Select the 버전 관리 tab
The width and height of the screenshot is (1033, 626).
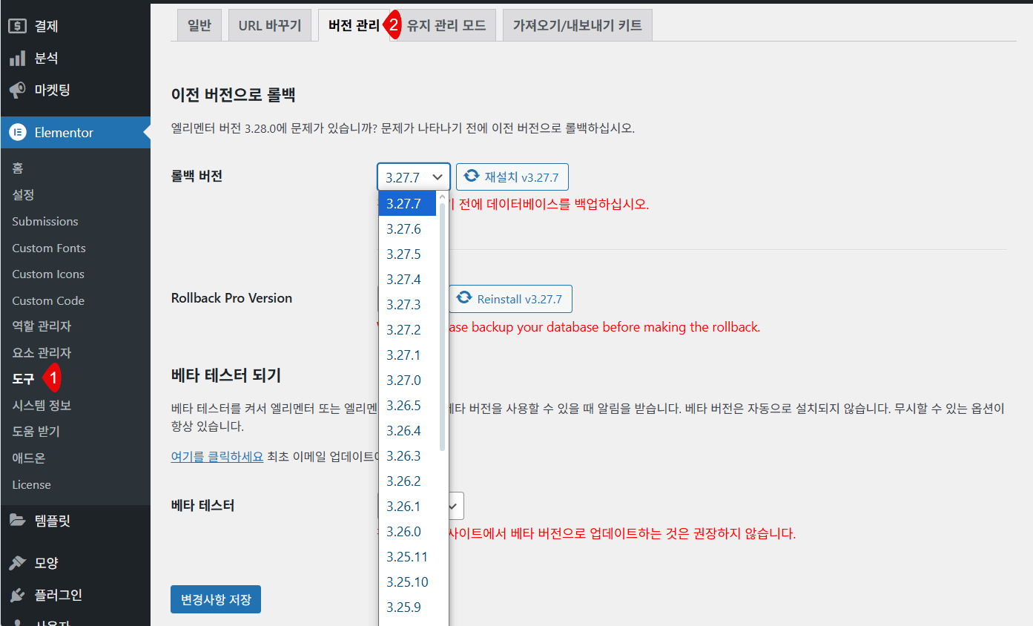tap(354, 25)
